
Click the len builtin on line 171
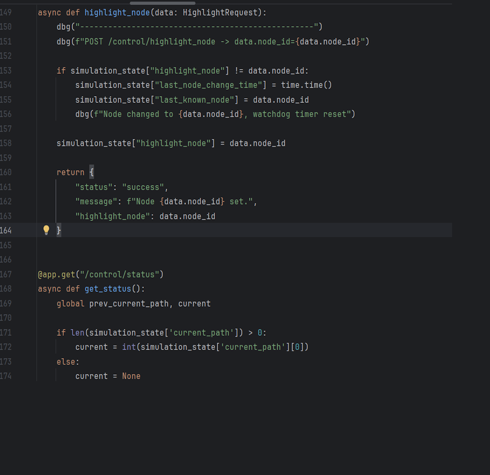[x=78, y=333]
